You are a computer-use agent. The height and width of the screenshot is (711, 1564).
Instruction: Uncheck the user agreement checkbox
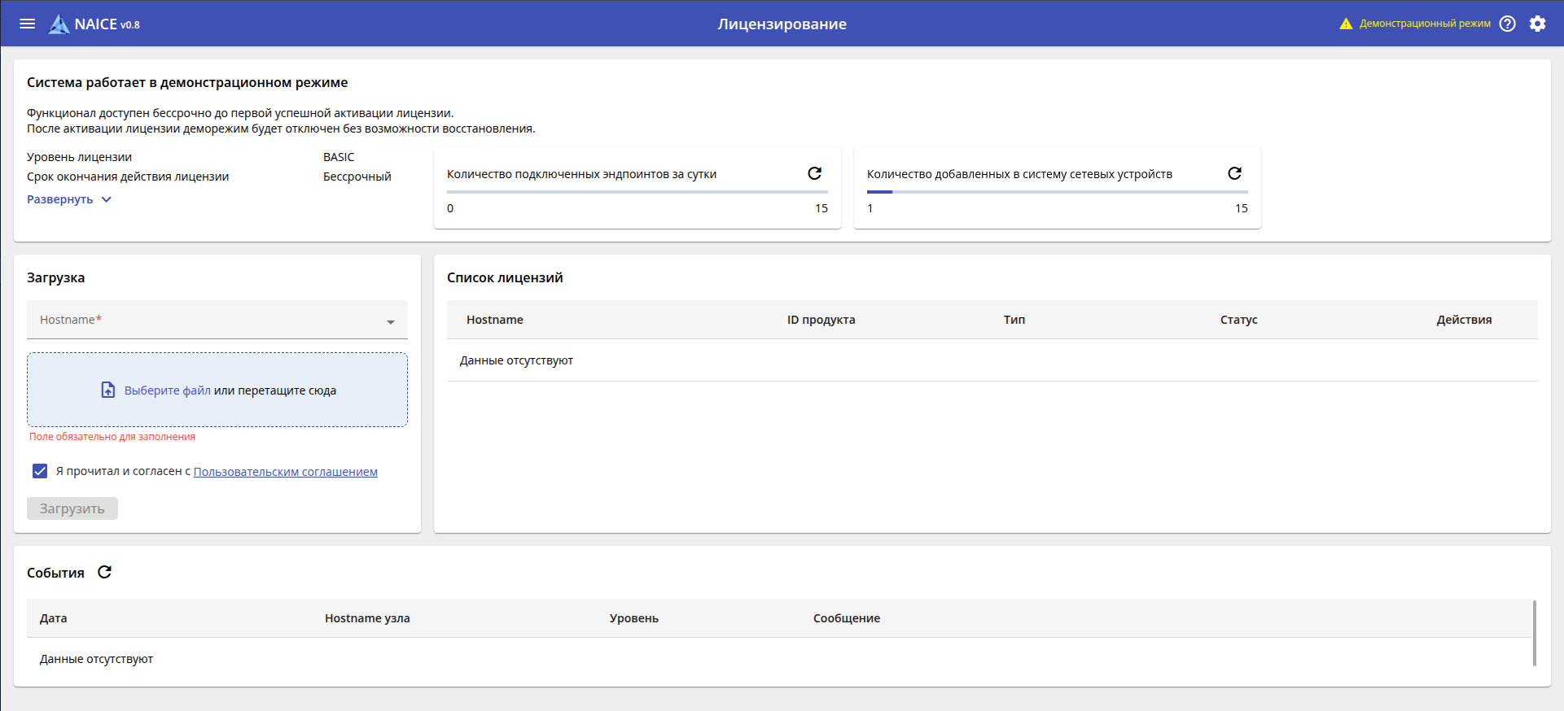(40, 471)
